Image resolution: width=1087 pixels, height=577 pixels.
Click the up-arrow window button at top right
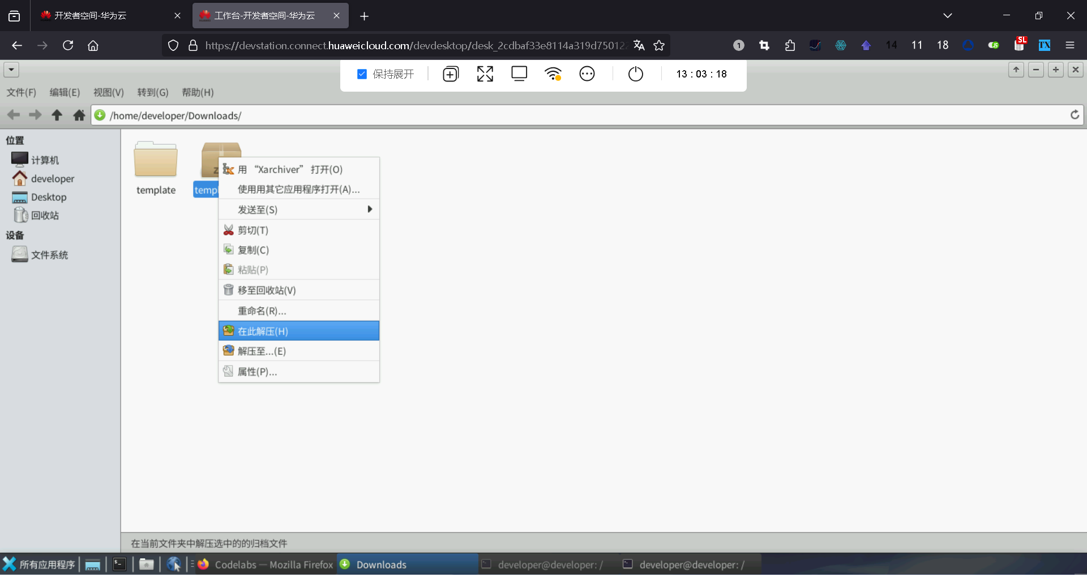click(x=1016, y=70)
